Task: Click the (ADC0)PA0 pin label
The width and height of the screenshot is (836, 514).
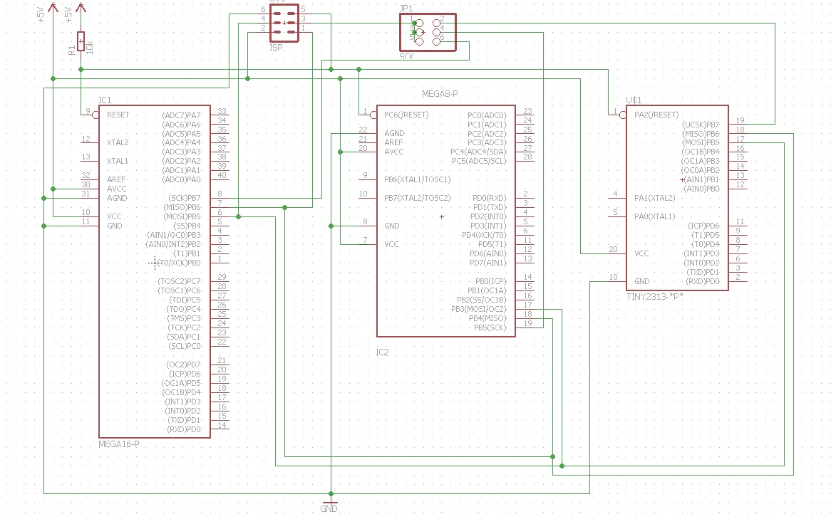Action: pyautogui.click(x=181, y=179)
